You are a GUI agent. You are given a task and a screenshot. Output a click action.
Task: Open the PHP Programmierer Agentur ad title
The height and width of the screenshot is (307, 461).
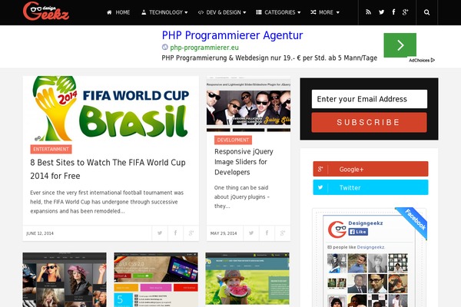click(x=232, y=35)
